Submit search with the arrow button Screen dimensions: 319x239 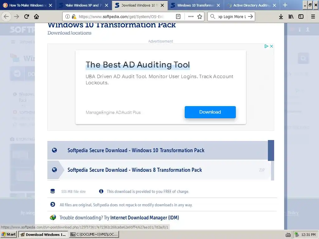[250, 16]
